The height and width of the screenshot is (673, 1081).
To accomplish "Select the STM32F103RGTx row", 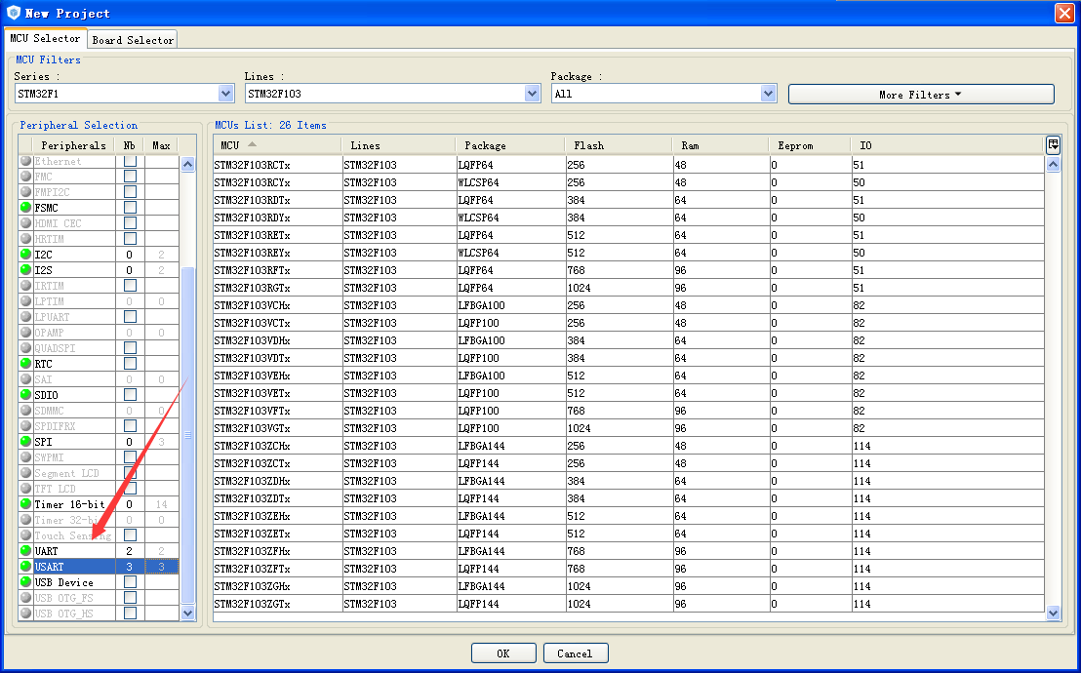I will click(628, 288).
